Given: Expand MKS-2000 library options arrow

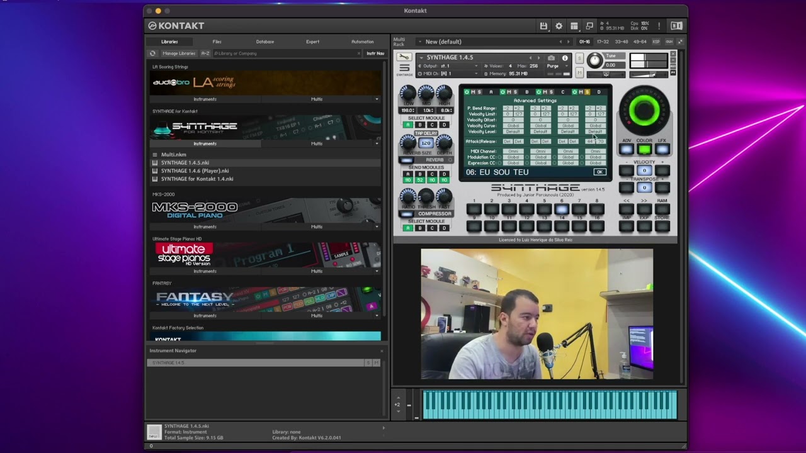Looking at the screenshot, I should click(x=377, y=226).
